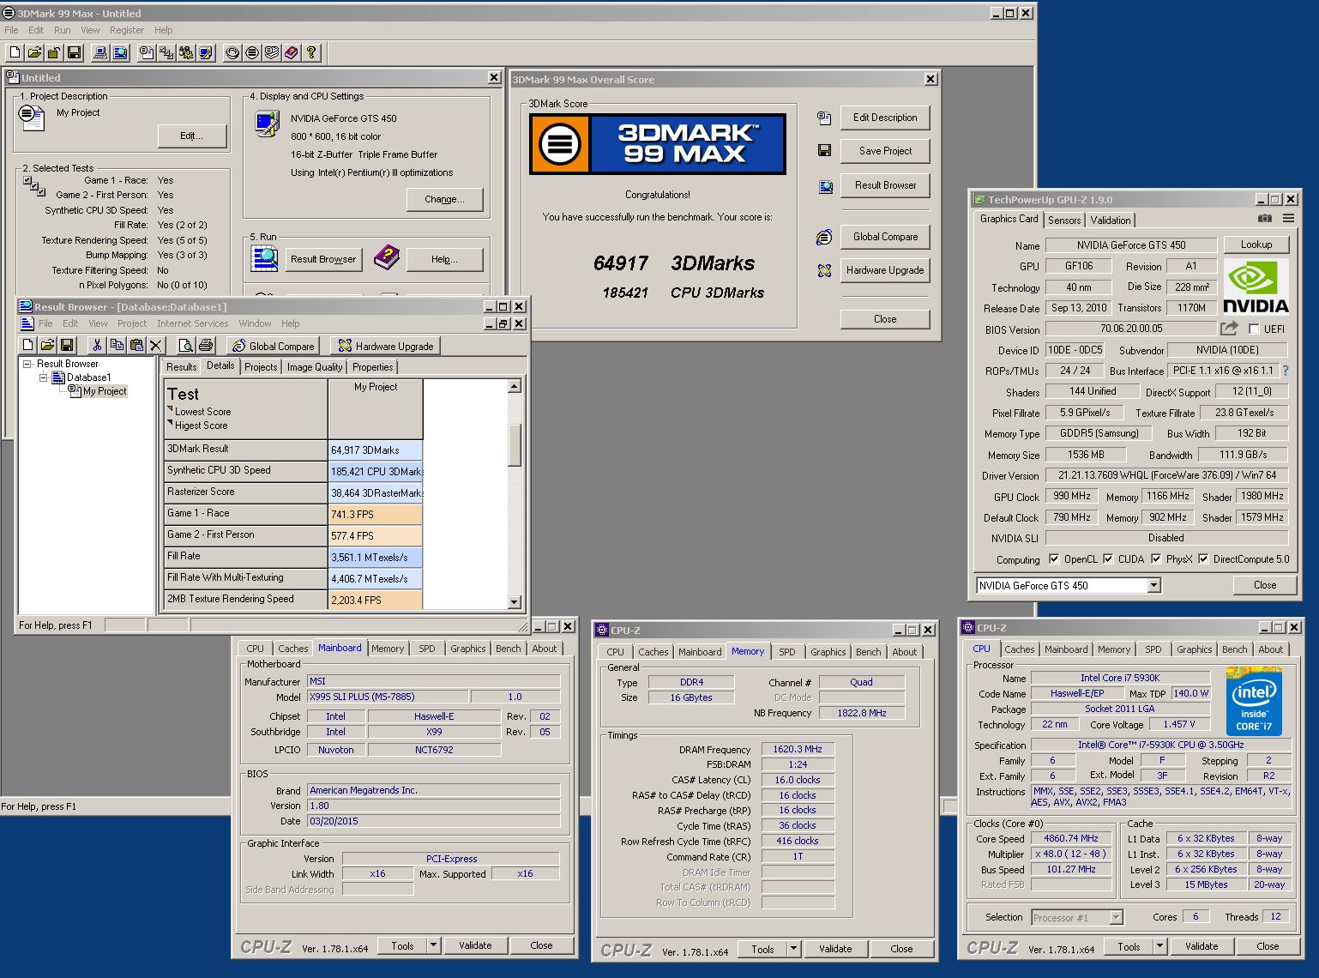
Task: Collapse the Database1 tree node
Action: [x=42, y=377]
